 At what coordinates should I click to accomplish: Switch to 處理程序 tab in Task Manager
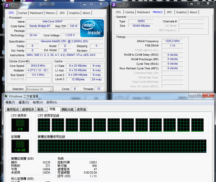point(28,109)
